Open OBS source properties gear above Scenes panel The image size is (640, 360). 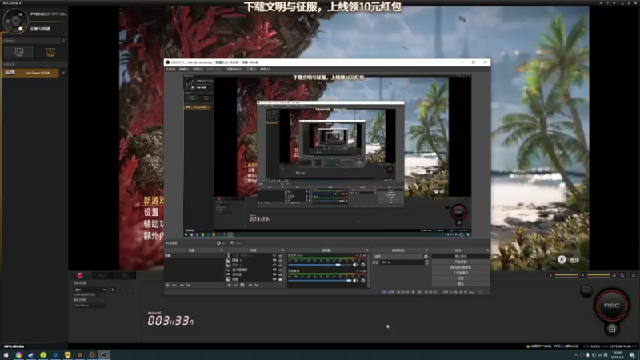click(x=222, y=243)
